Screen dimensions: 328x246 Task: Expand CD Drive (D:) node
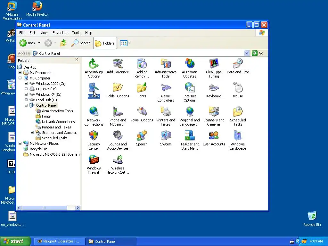[x=26, y=89]
